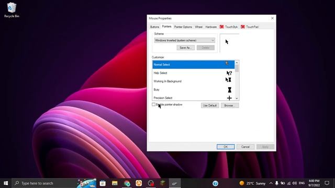The height and width of the screenshot is (188, 335).
Task: Open the Windows Start menu
Action: tap(6, 183)
